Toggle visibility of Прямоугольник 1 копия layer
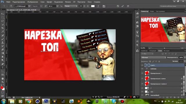186x104 pixels. coord(142,79)
